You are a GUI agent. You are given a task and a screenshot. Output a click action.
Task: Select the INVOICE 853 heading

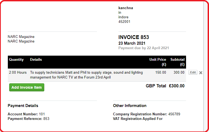point(134,37)
